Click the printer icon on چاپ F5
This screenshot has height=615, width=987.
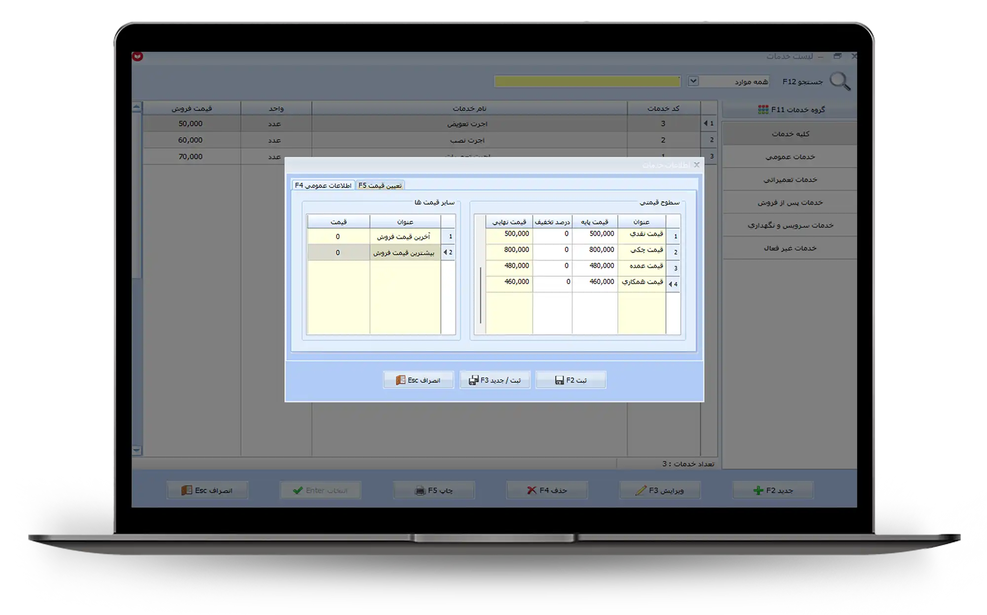coord(420,491)
